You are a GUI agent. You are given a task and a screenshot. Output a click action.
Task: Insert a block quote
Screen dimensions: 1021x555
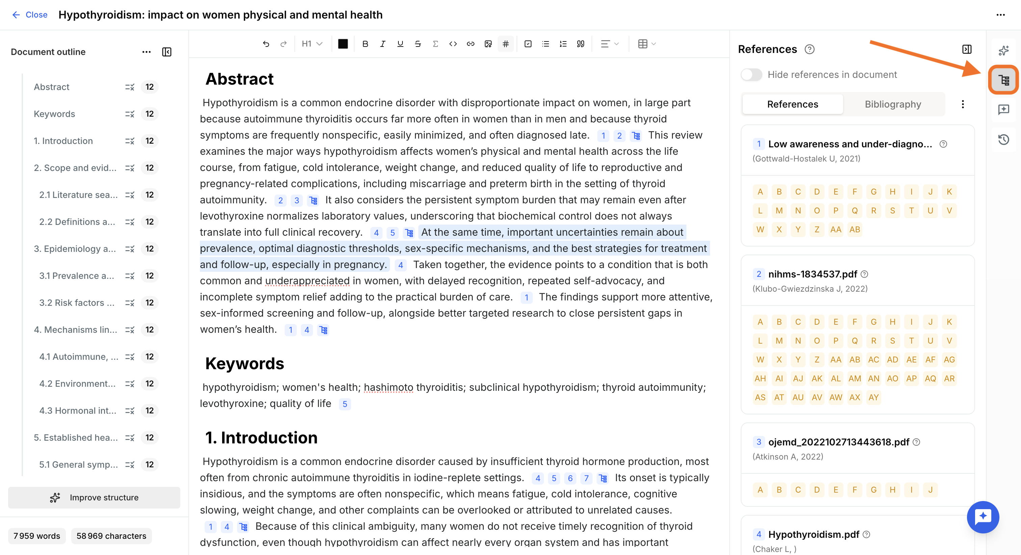tap(581, 44)
